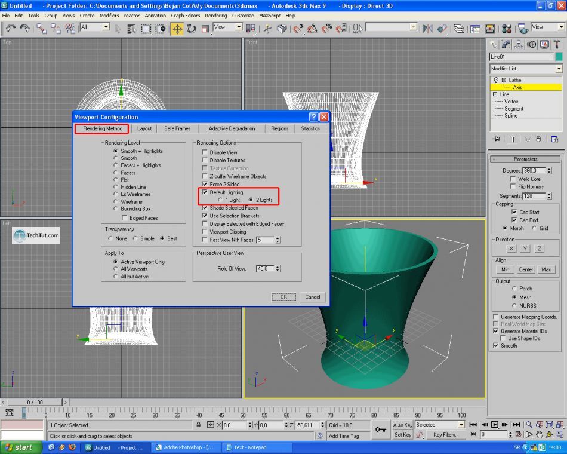Screen dimensions: 567x454
Task: Select the 1 Light radio option
Action: pos(221,200)
